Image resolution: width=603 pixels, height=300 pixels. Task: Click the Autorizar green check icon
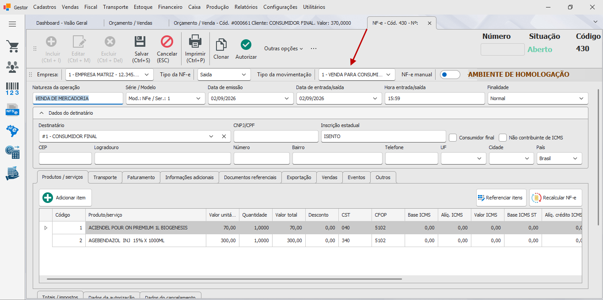point(246,45)
